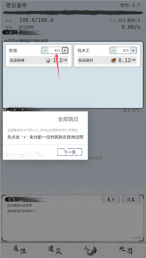Click the 低品粮秣 grain bowl icon

pos(48,60)
